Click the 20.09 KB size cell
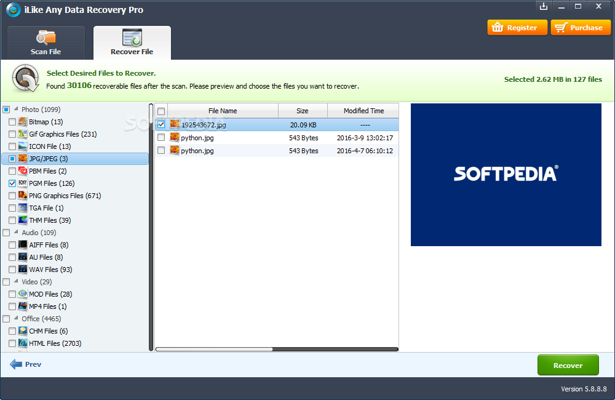The image size is (615, 400). [303, 125]
